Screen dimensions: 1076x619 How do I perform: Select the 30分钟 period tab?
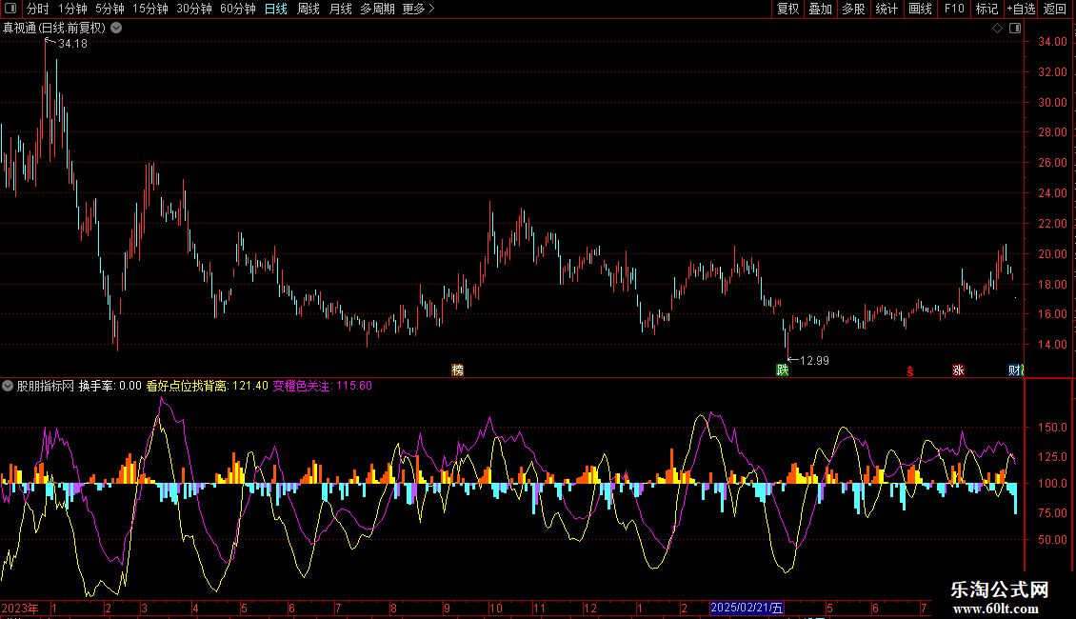coord(194,9)
